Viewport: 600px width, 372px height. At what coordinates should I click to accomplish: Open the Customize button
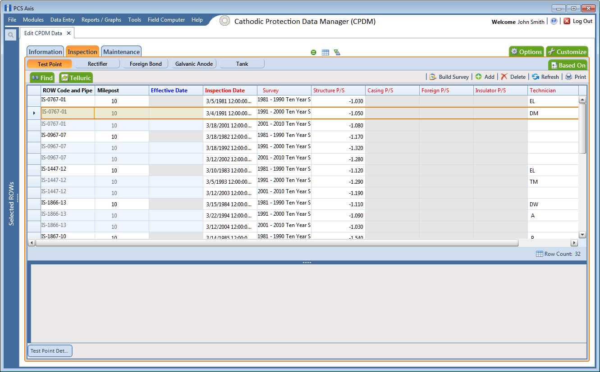tap(567, 52)
